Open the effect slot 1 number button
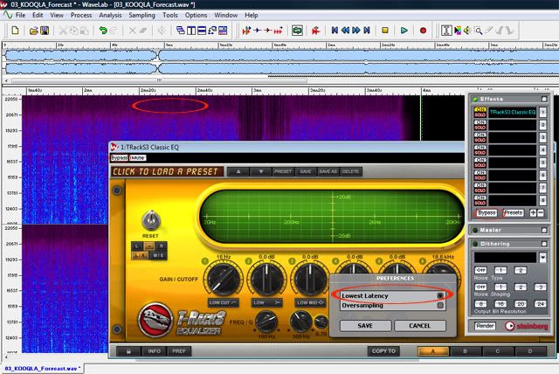The image size is (559, 374). coord(542,113)
